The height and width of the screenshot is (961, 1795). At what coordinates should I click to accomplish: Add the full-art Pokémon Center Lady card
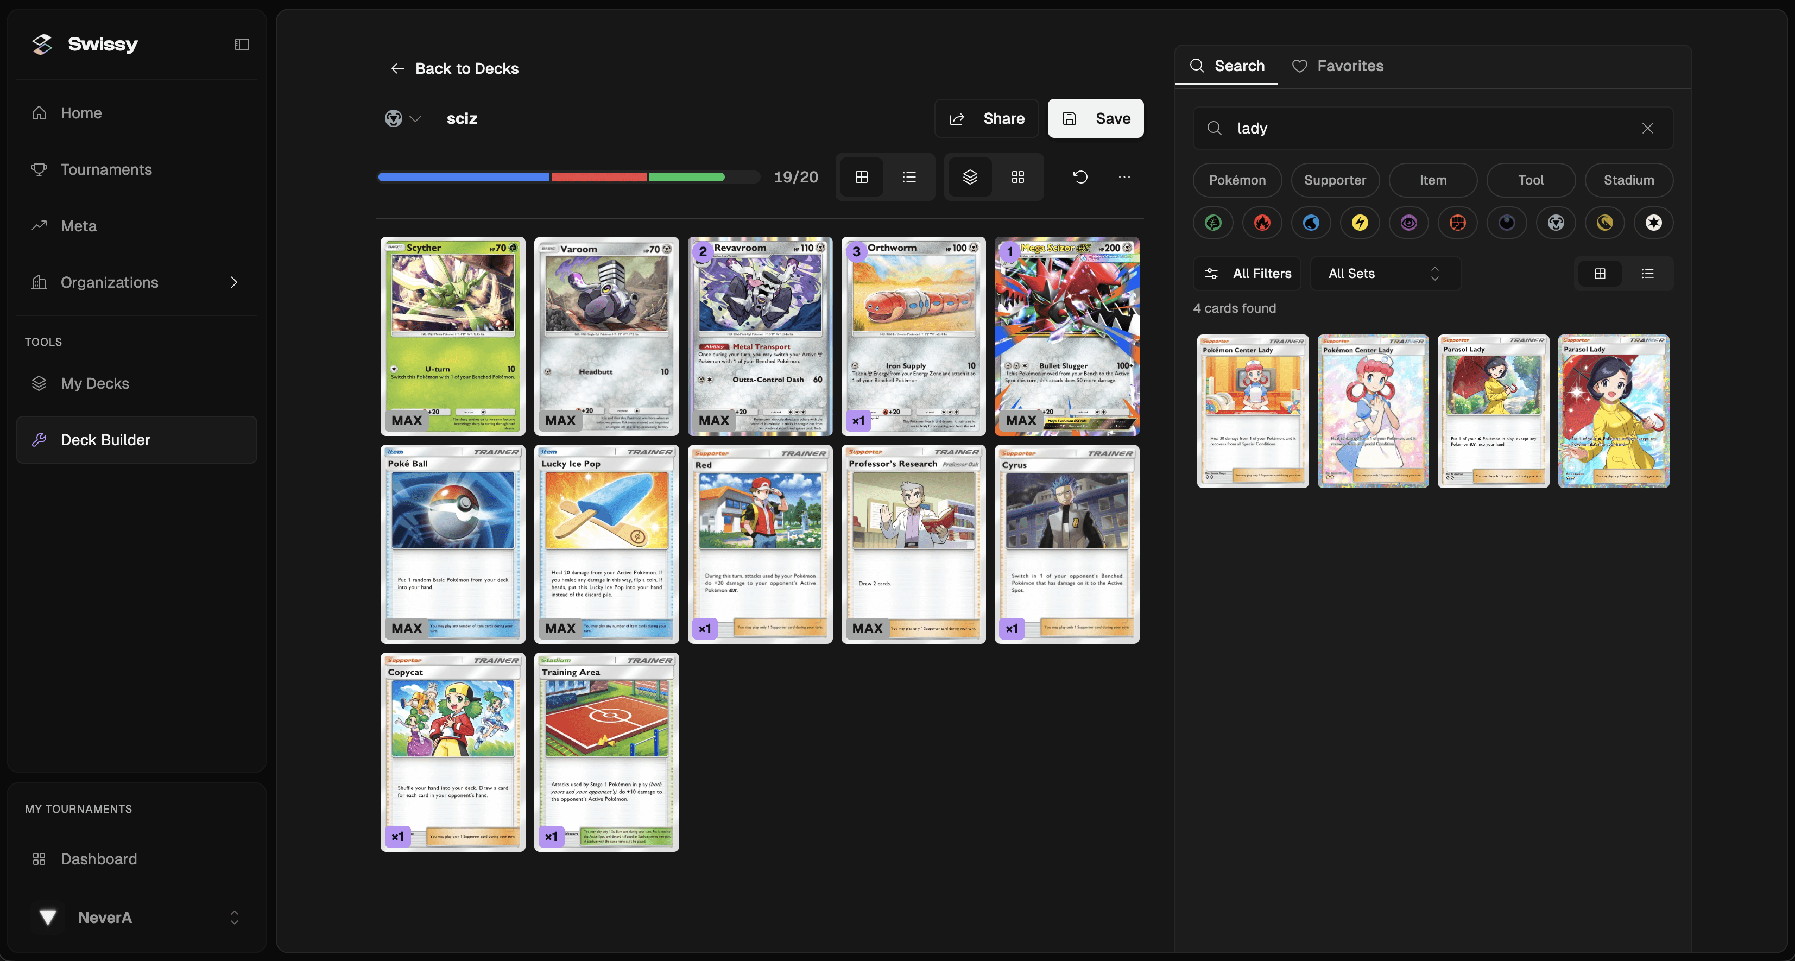1373,411
